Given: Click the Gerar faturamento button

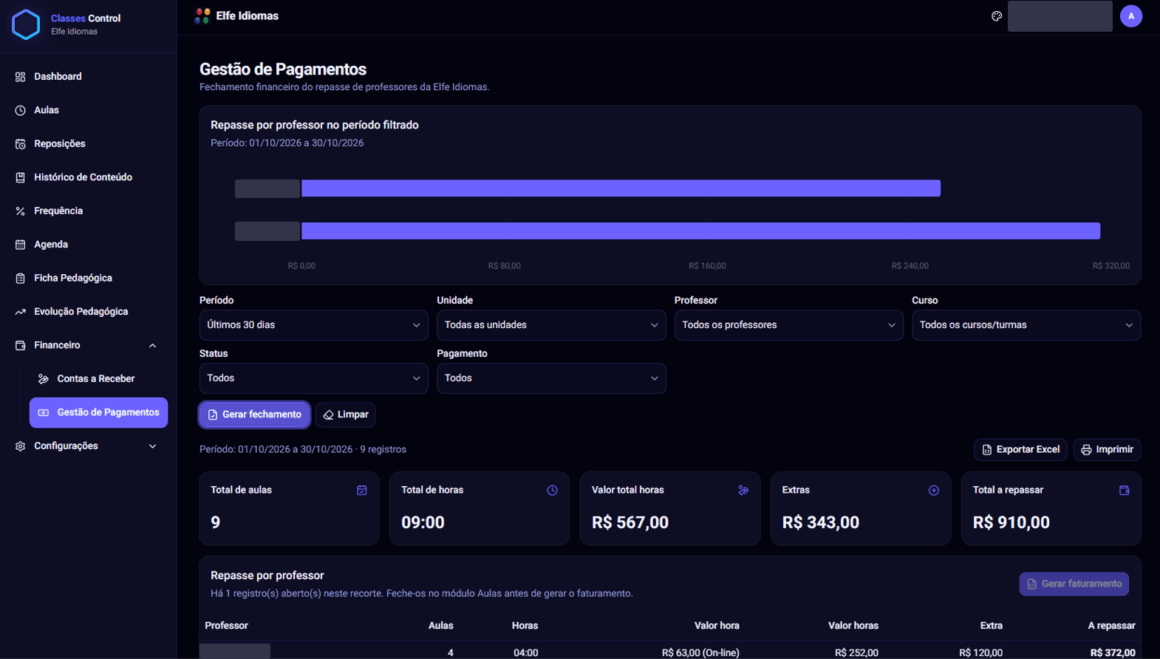Looking at the screenshot, I should [1074, 584].
